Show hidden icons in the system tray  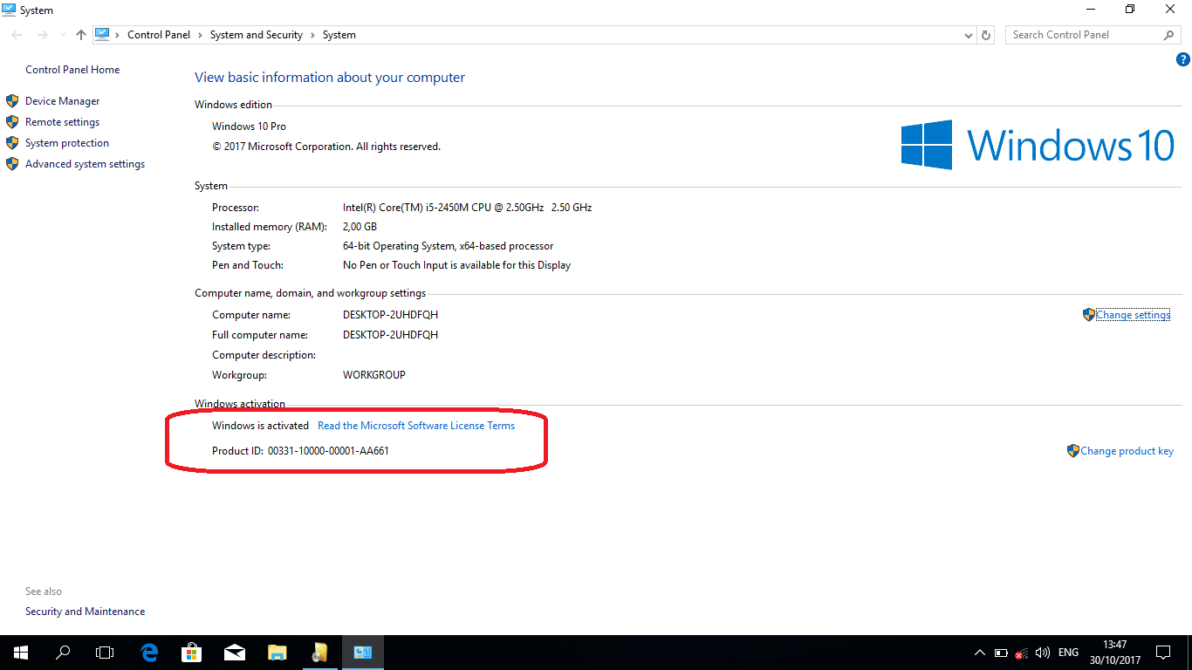[979, 652]
